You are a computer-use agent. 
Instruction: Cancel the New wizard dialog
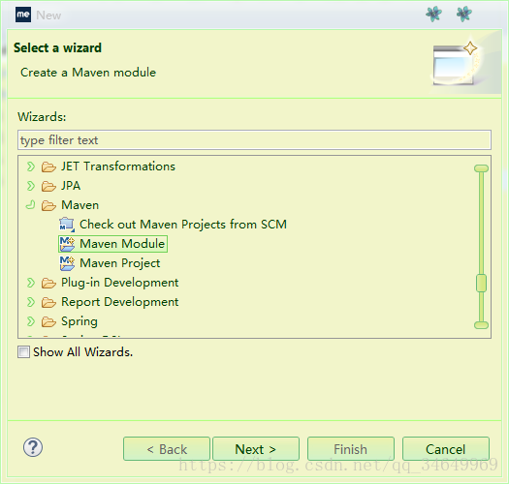click(446, 448)
